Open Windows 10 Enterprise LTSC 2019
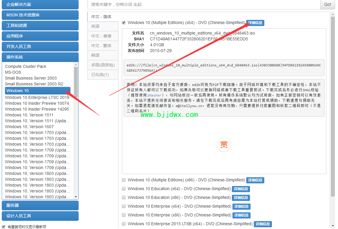Screen dimensions: 338x229 coord(37,97)
